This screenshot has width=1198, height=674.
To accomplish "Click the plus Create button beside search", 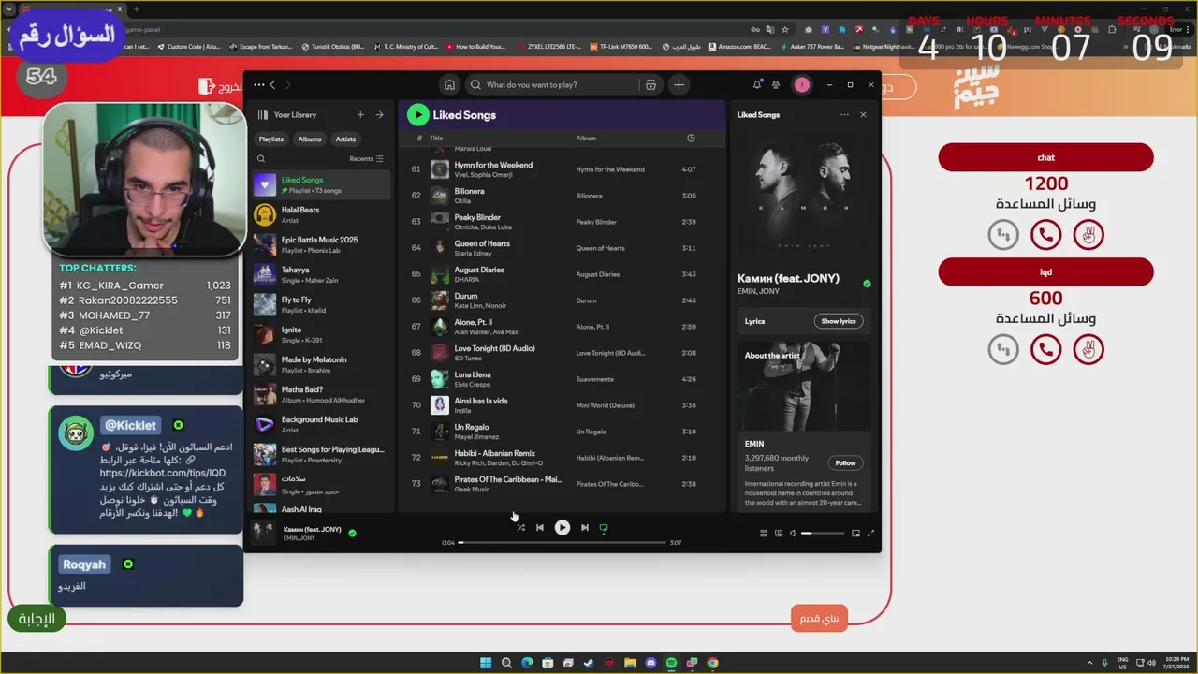I will 679,85.
